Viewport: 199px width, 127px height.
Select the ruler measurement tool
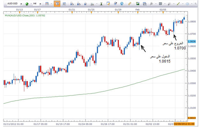[x=129, y=4]
